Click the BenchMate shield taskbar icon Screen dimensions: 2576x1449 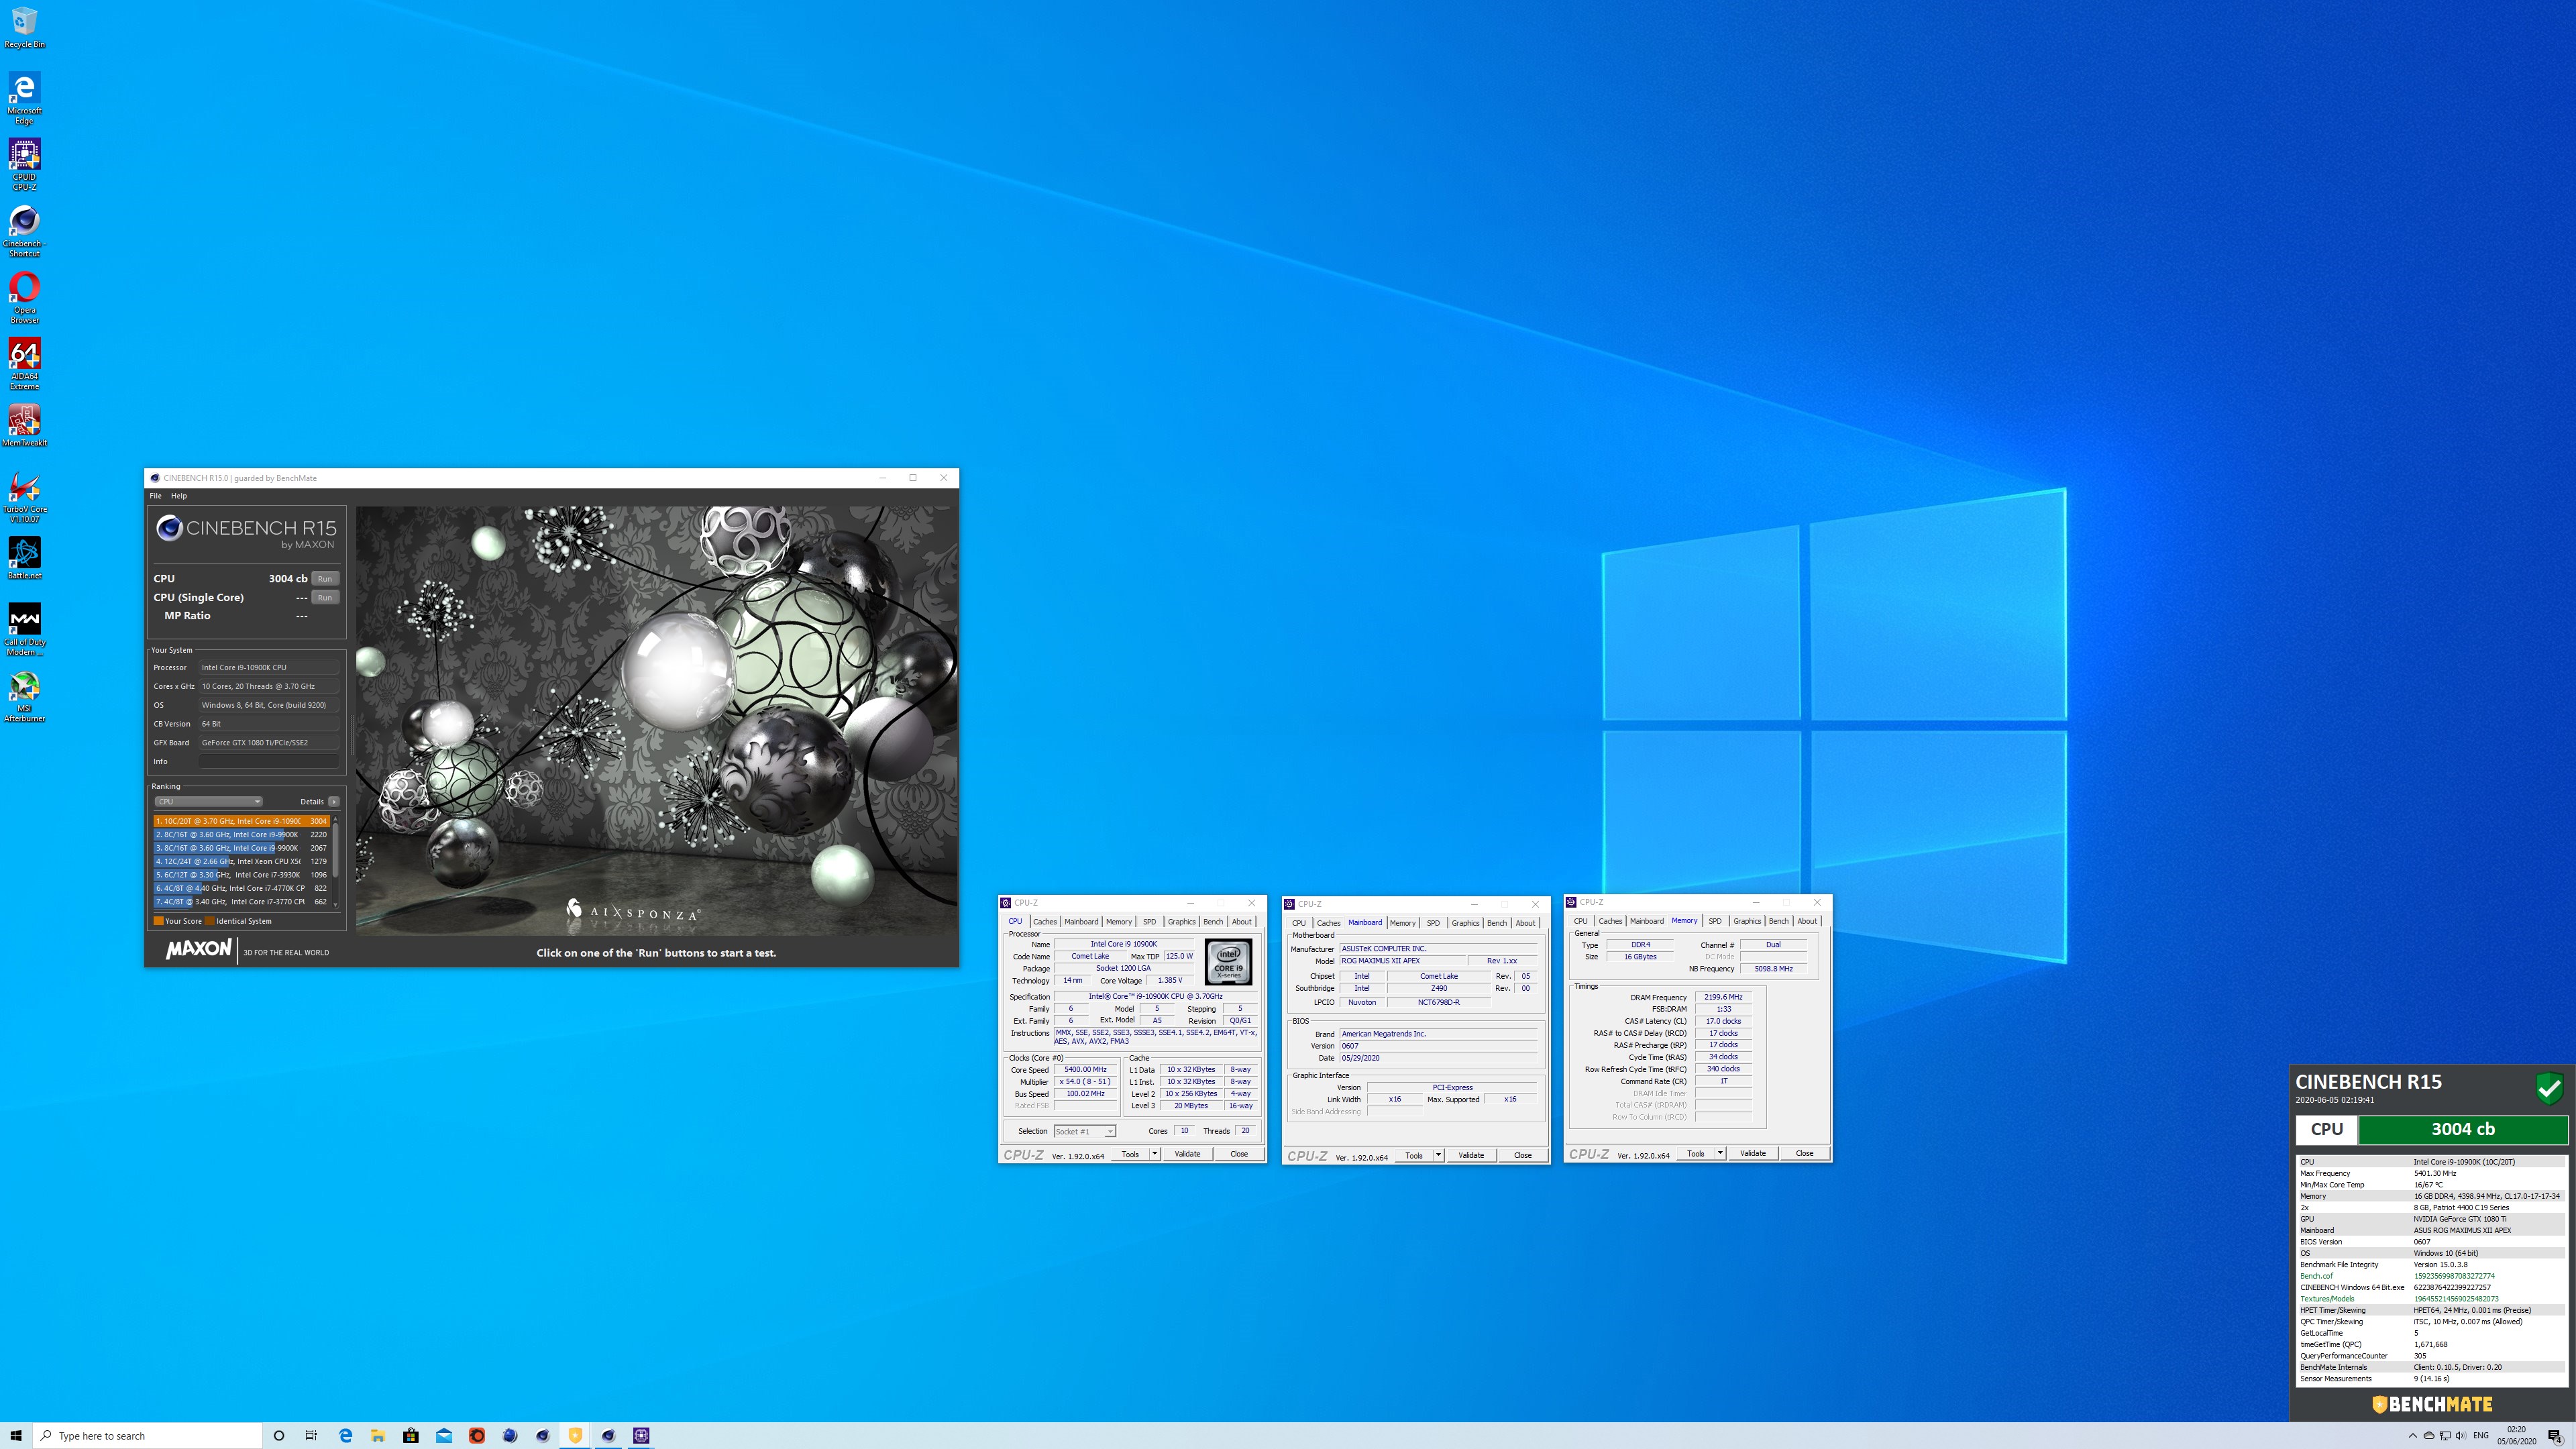coord(575,1436)
